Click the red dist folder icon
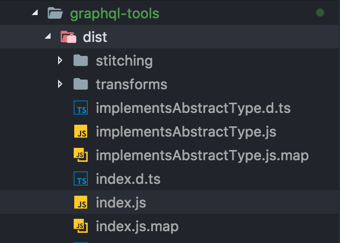The width and height of the screenshot is (340, 243). pyautogui.click(x=68, y=37)
